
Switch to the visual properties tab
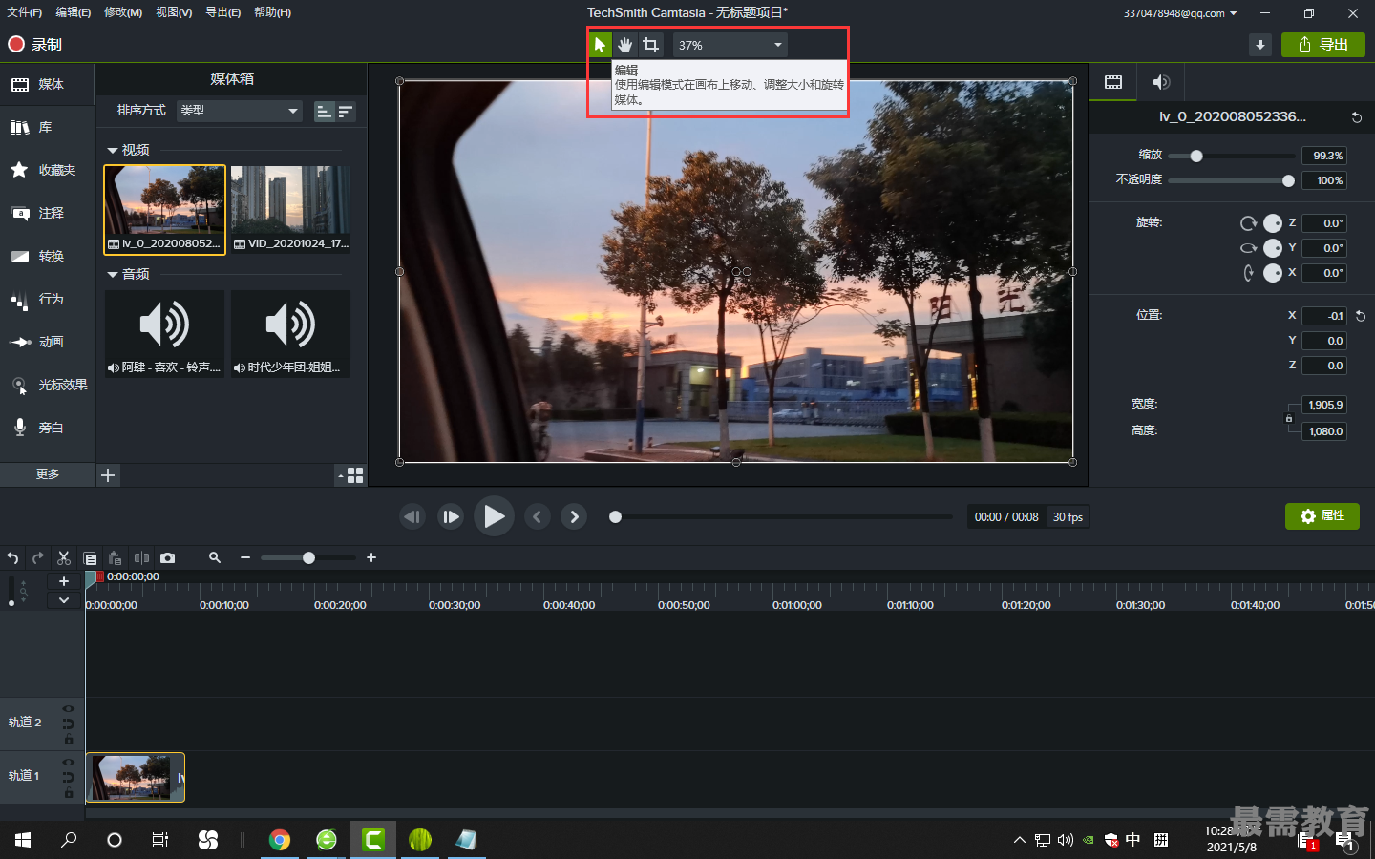[x=1113, y=82]
